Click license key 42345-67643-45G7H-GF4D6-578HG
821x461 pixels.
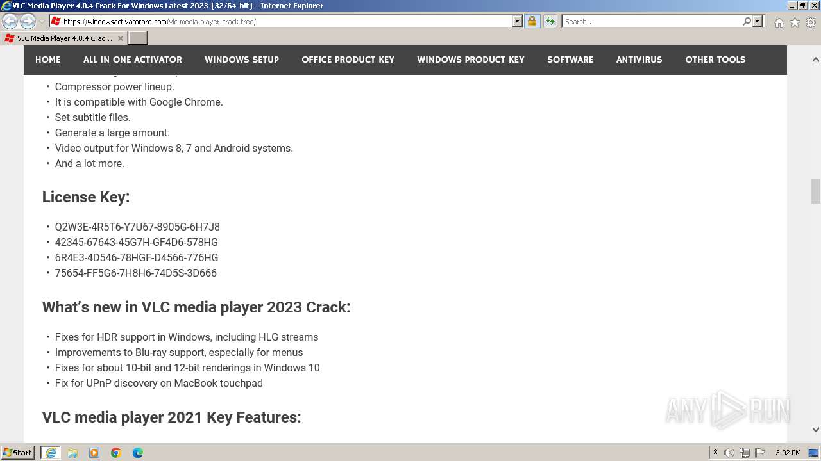pyautogui.click(x=137, y=242)
